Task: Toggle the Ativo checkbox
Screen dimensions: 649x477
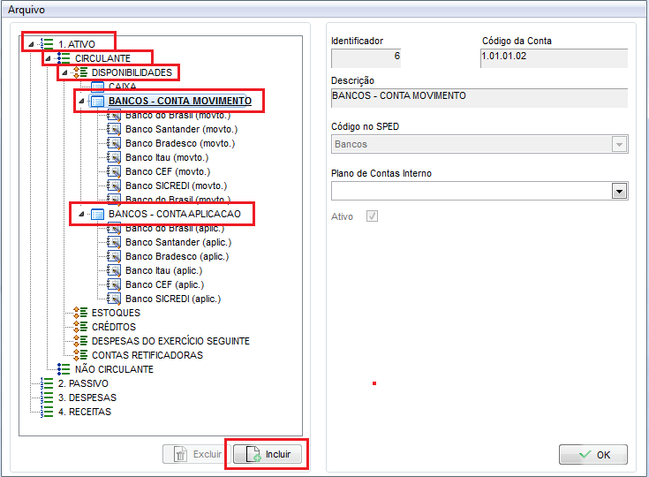Action: pyautogui.click(x=372, y=216)
